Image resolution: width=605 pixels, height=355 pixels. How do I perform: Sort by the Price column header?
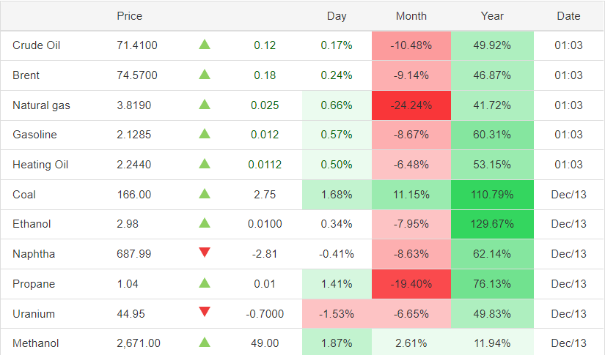(130, 16)
